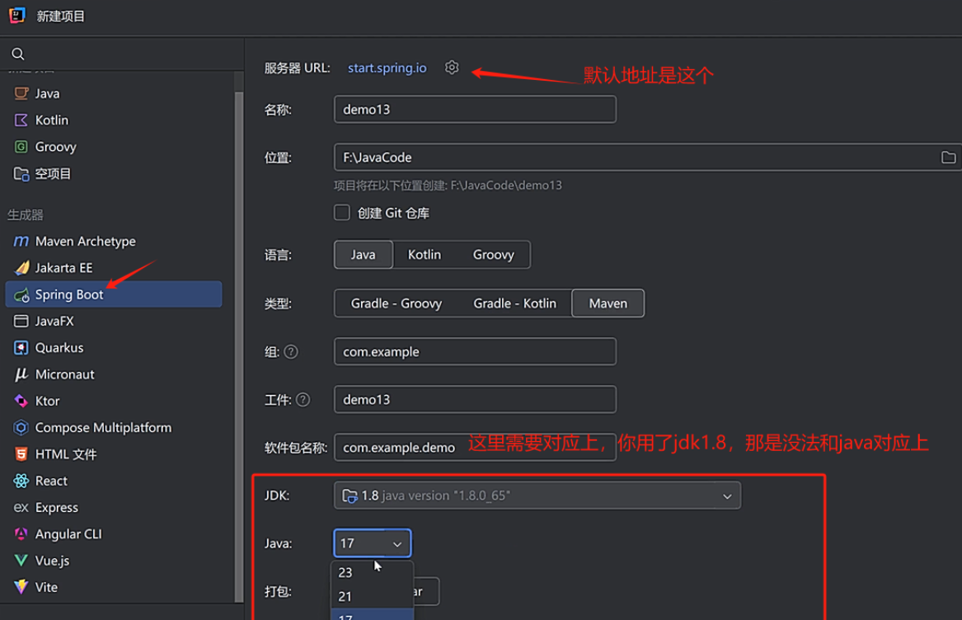Click the Kotlin project icon
Viewport: 962px width, 620px height.
coord(21,120)
